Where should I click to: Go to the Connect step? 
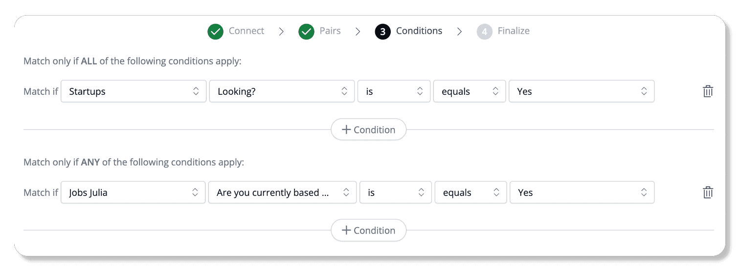click(x=247, y=31)
